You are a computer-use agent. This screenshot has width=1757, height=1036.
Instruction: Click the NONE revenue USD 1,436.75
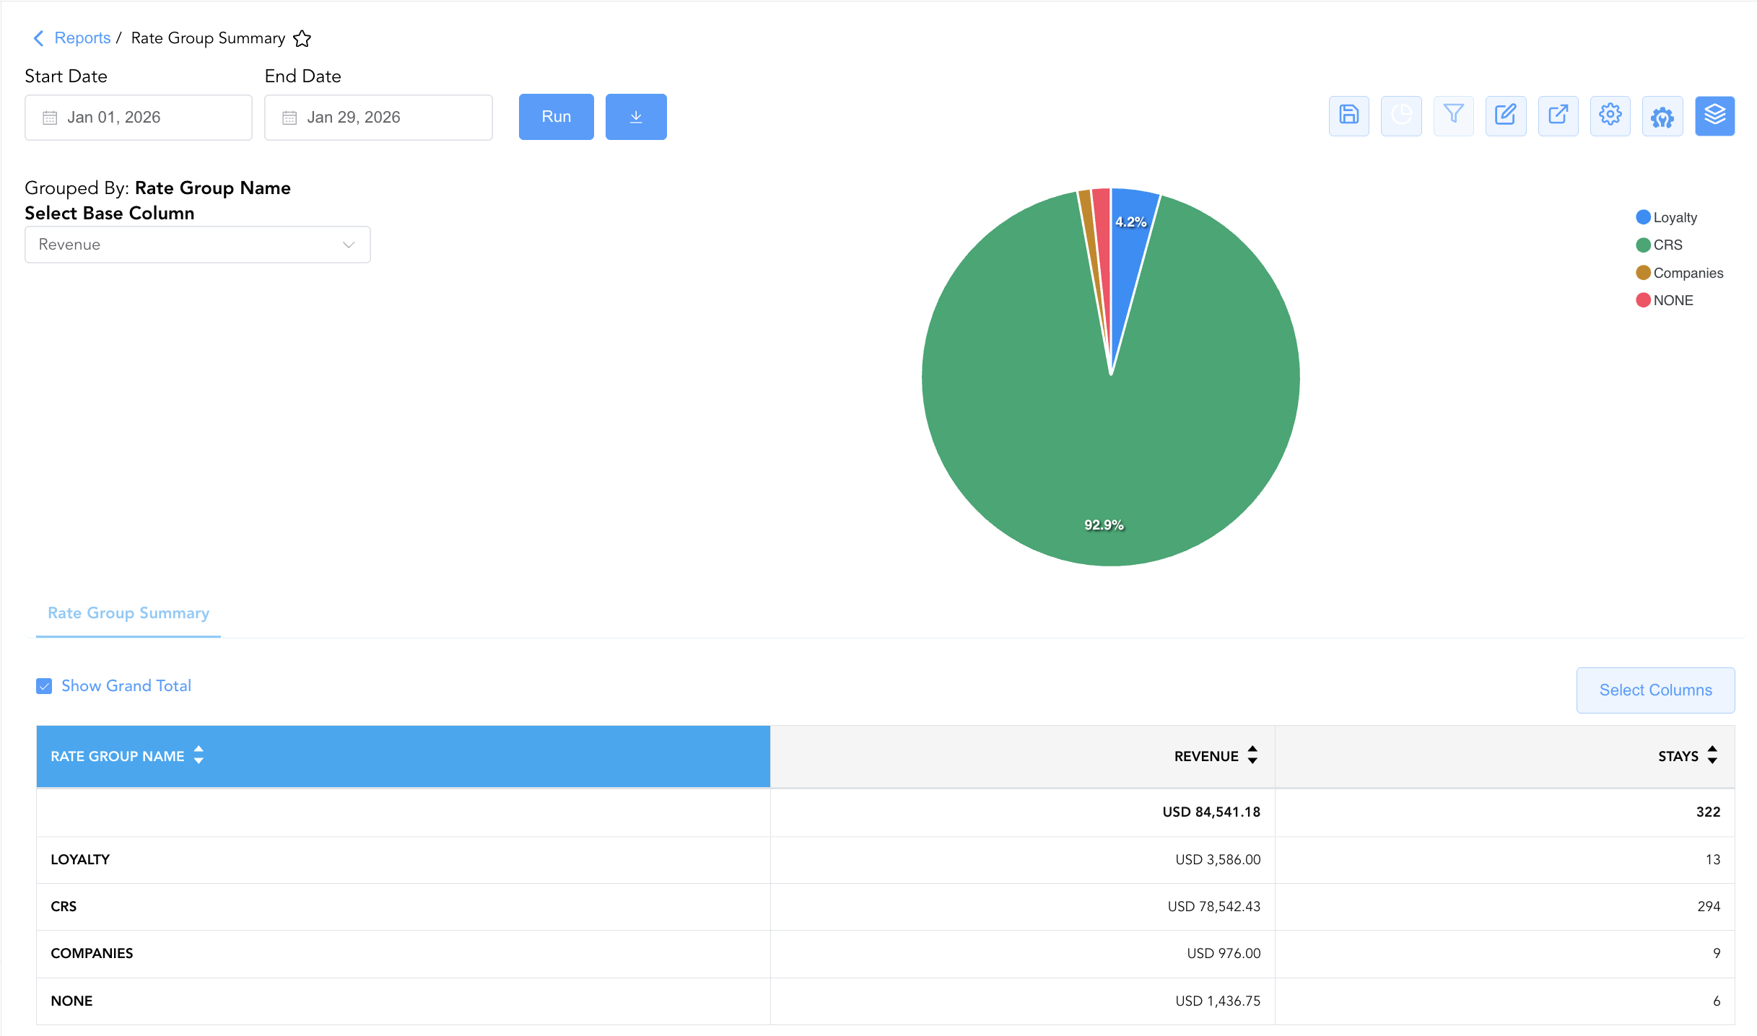tap(1218, 1001)
